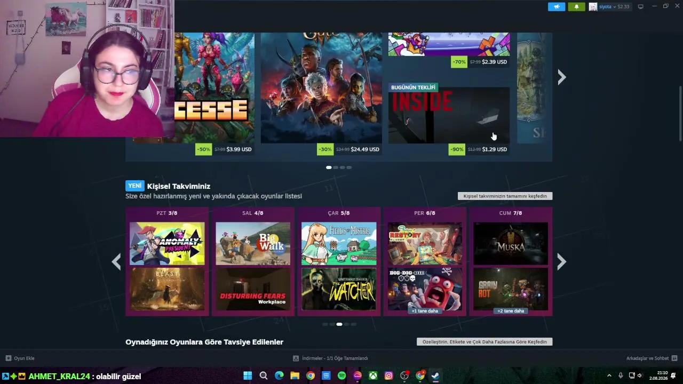This screenshot has width=683, height=384.
Task: Click the wallet balance $2.33
Action: point(623,7)
